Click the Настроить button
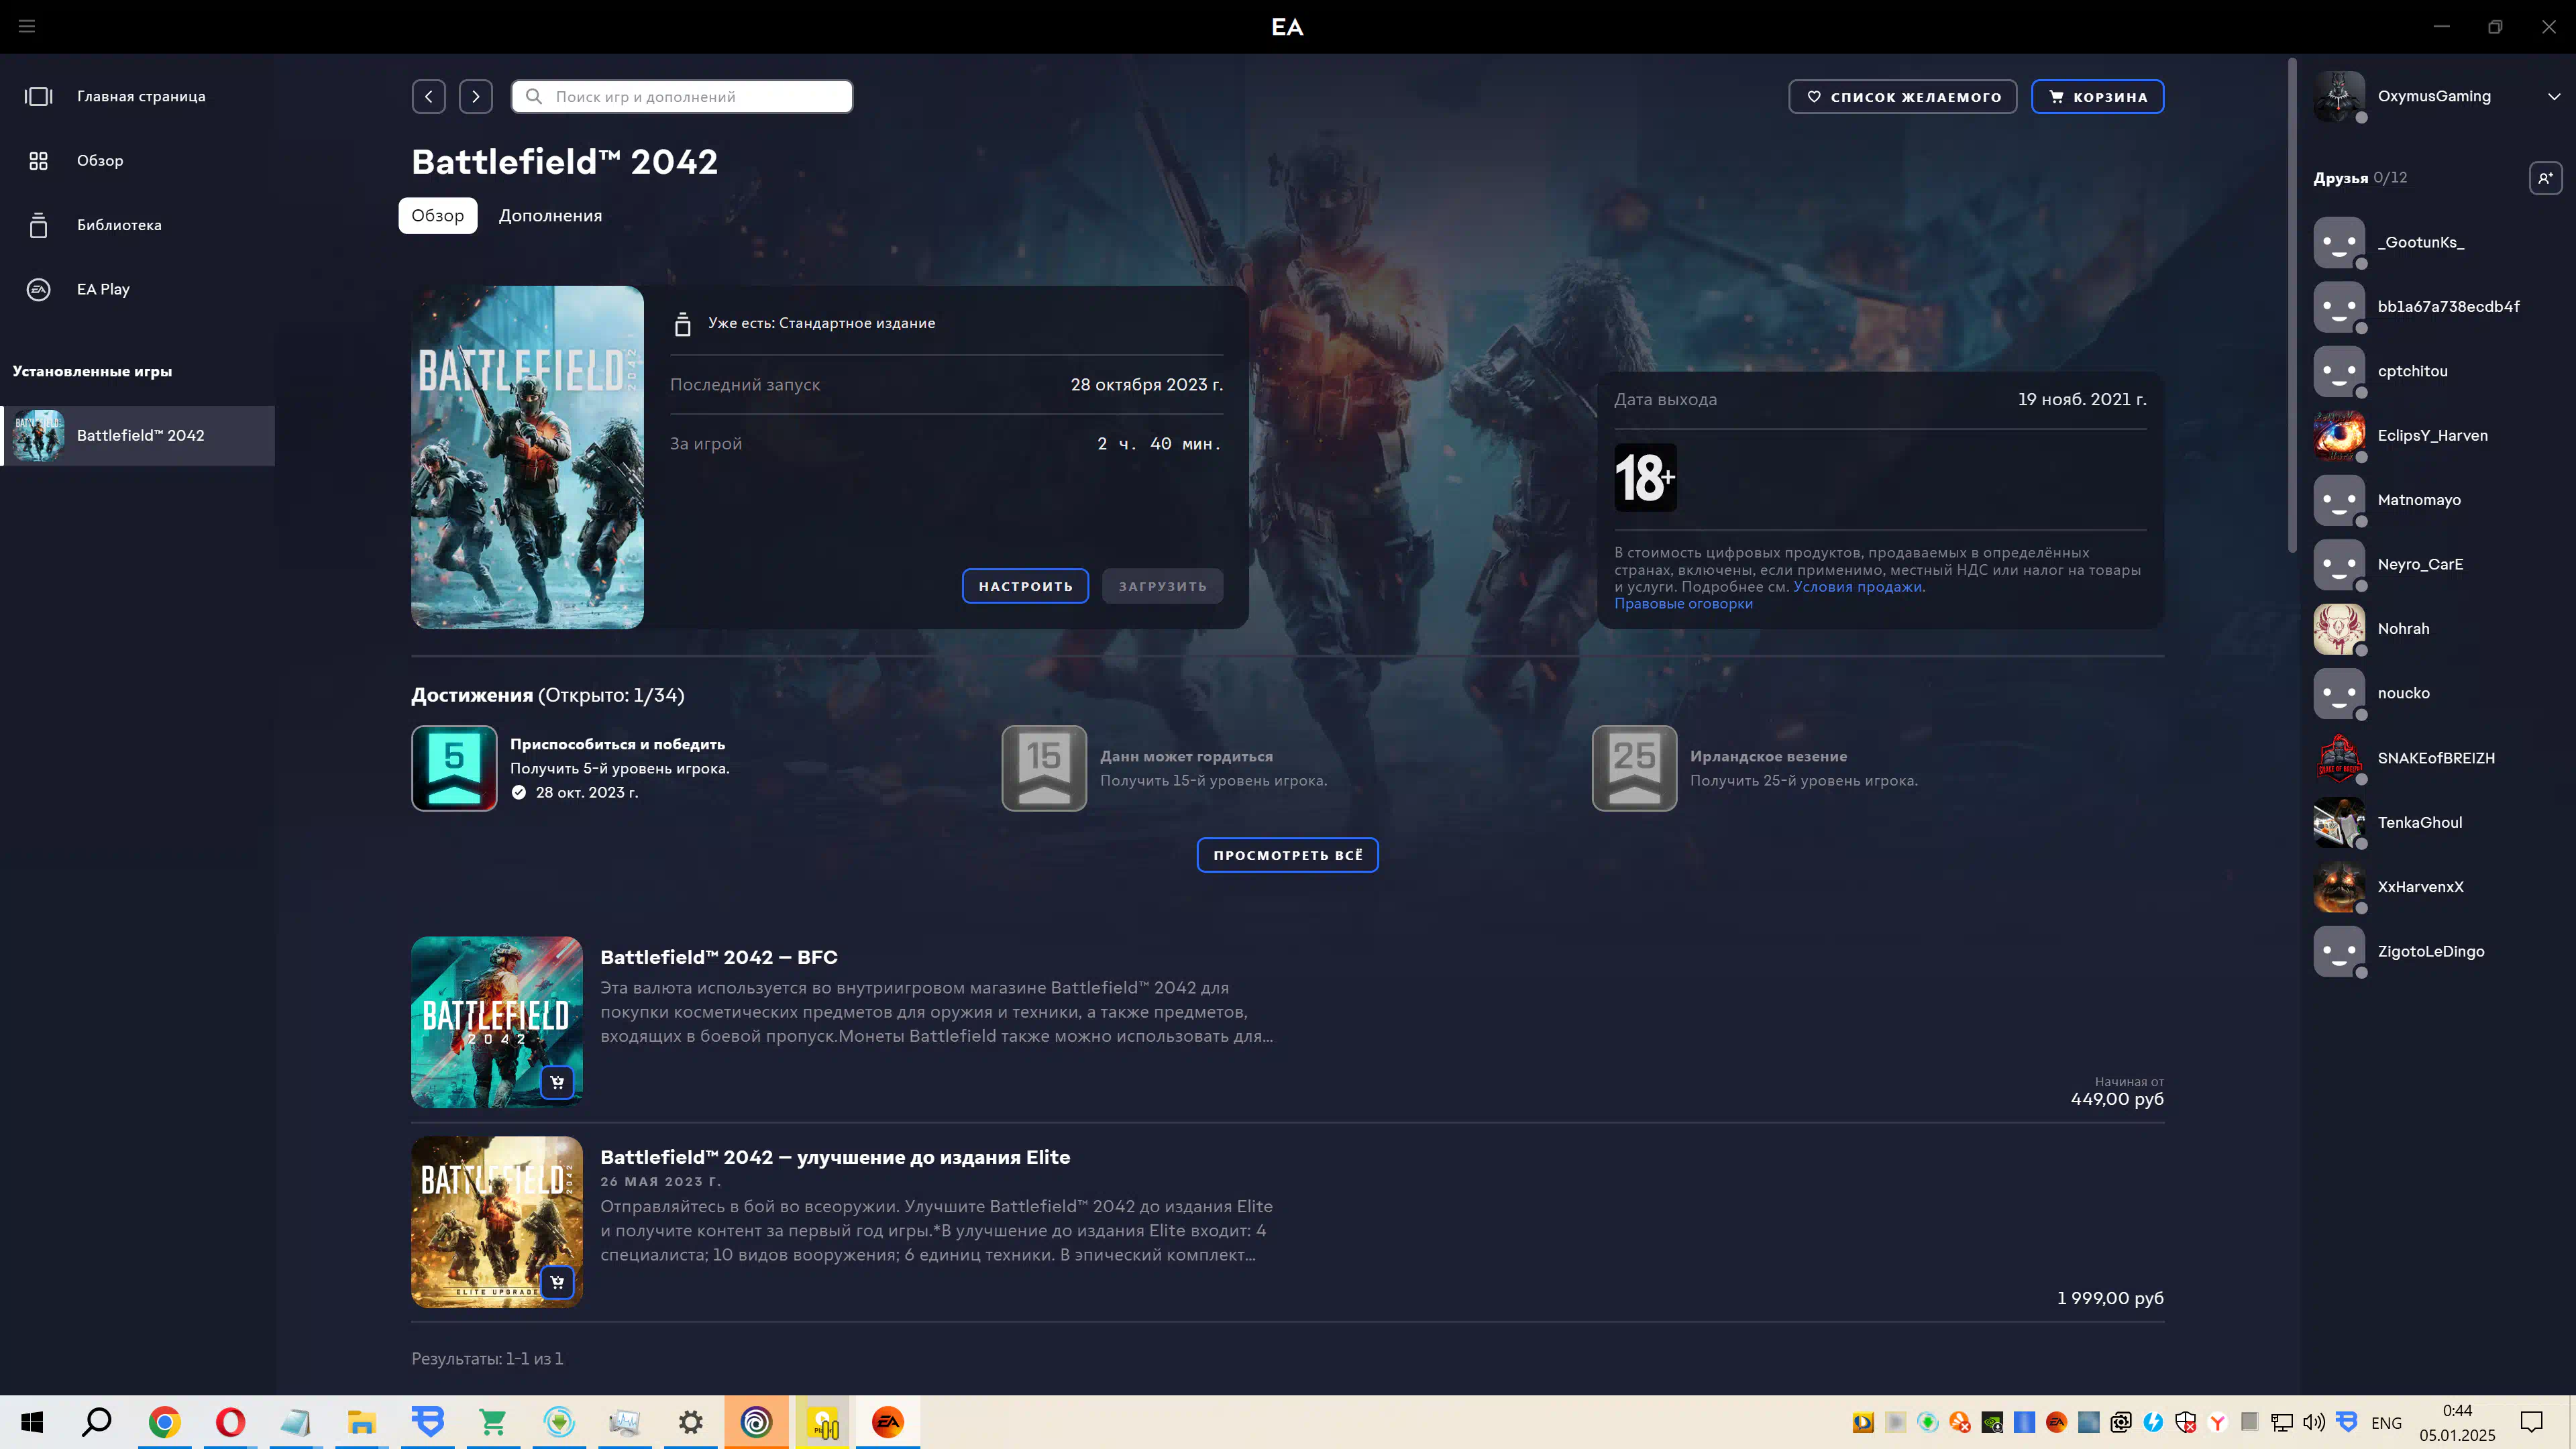The width and height of the screenshot is (2576, 1449). [x=1025, y=586]
